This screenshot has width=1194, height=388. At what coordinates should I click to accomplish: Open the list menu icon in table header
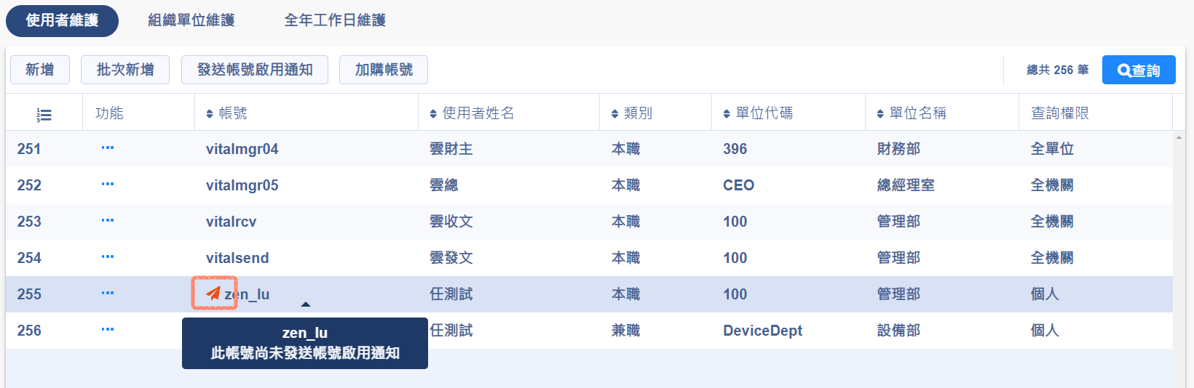[x=44, y=115]
